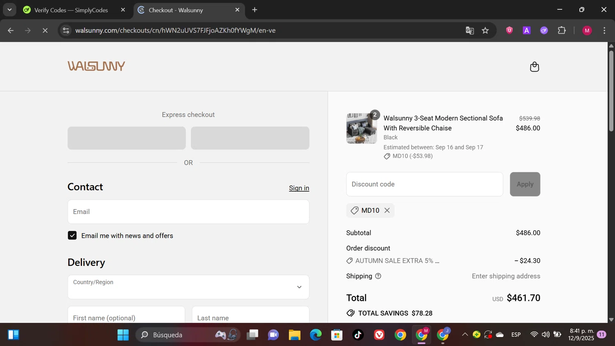Open Task View in the taskbar
The height and width of the screenshot is (346, 615).
[253, 335]
